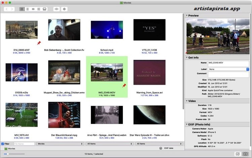Collapse the Video section triangle
Viewport: 252px width, 158px height.
186,101
